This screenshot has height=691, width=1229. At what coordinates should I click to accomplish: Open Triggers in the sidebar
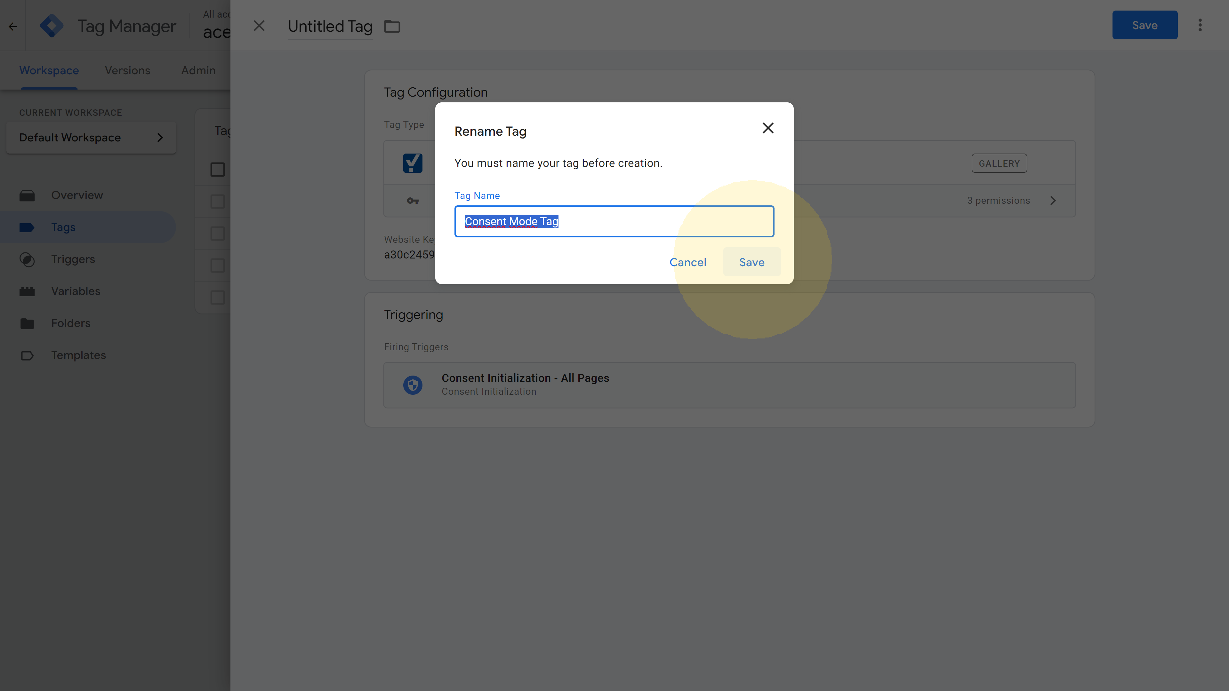click(88, 259)
